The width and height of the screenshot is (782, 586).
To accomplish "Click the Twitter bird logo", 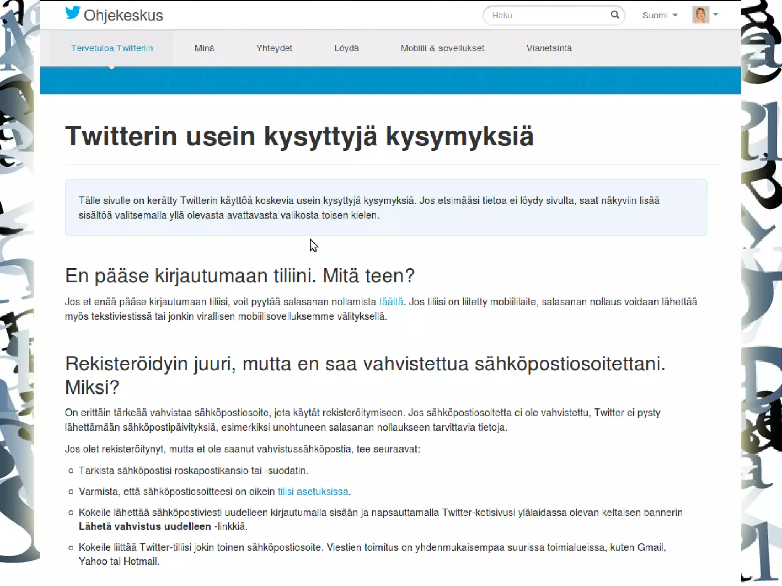I will tap(73, 13).
